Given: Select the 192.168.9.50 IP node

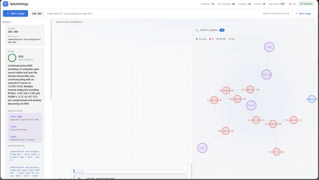Looking at the screenshot, I should coord(226,90).
